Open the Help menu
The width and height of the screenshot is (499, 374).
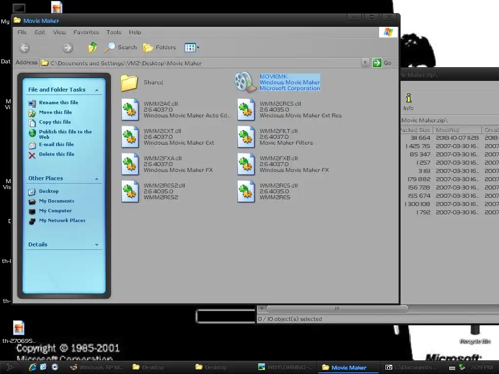[x=135, y=32]
